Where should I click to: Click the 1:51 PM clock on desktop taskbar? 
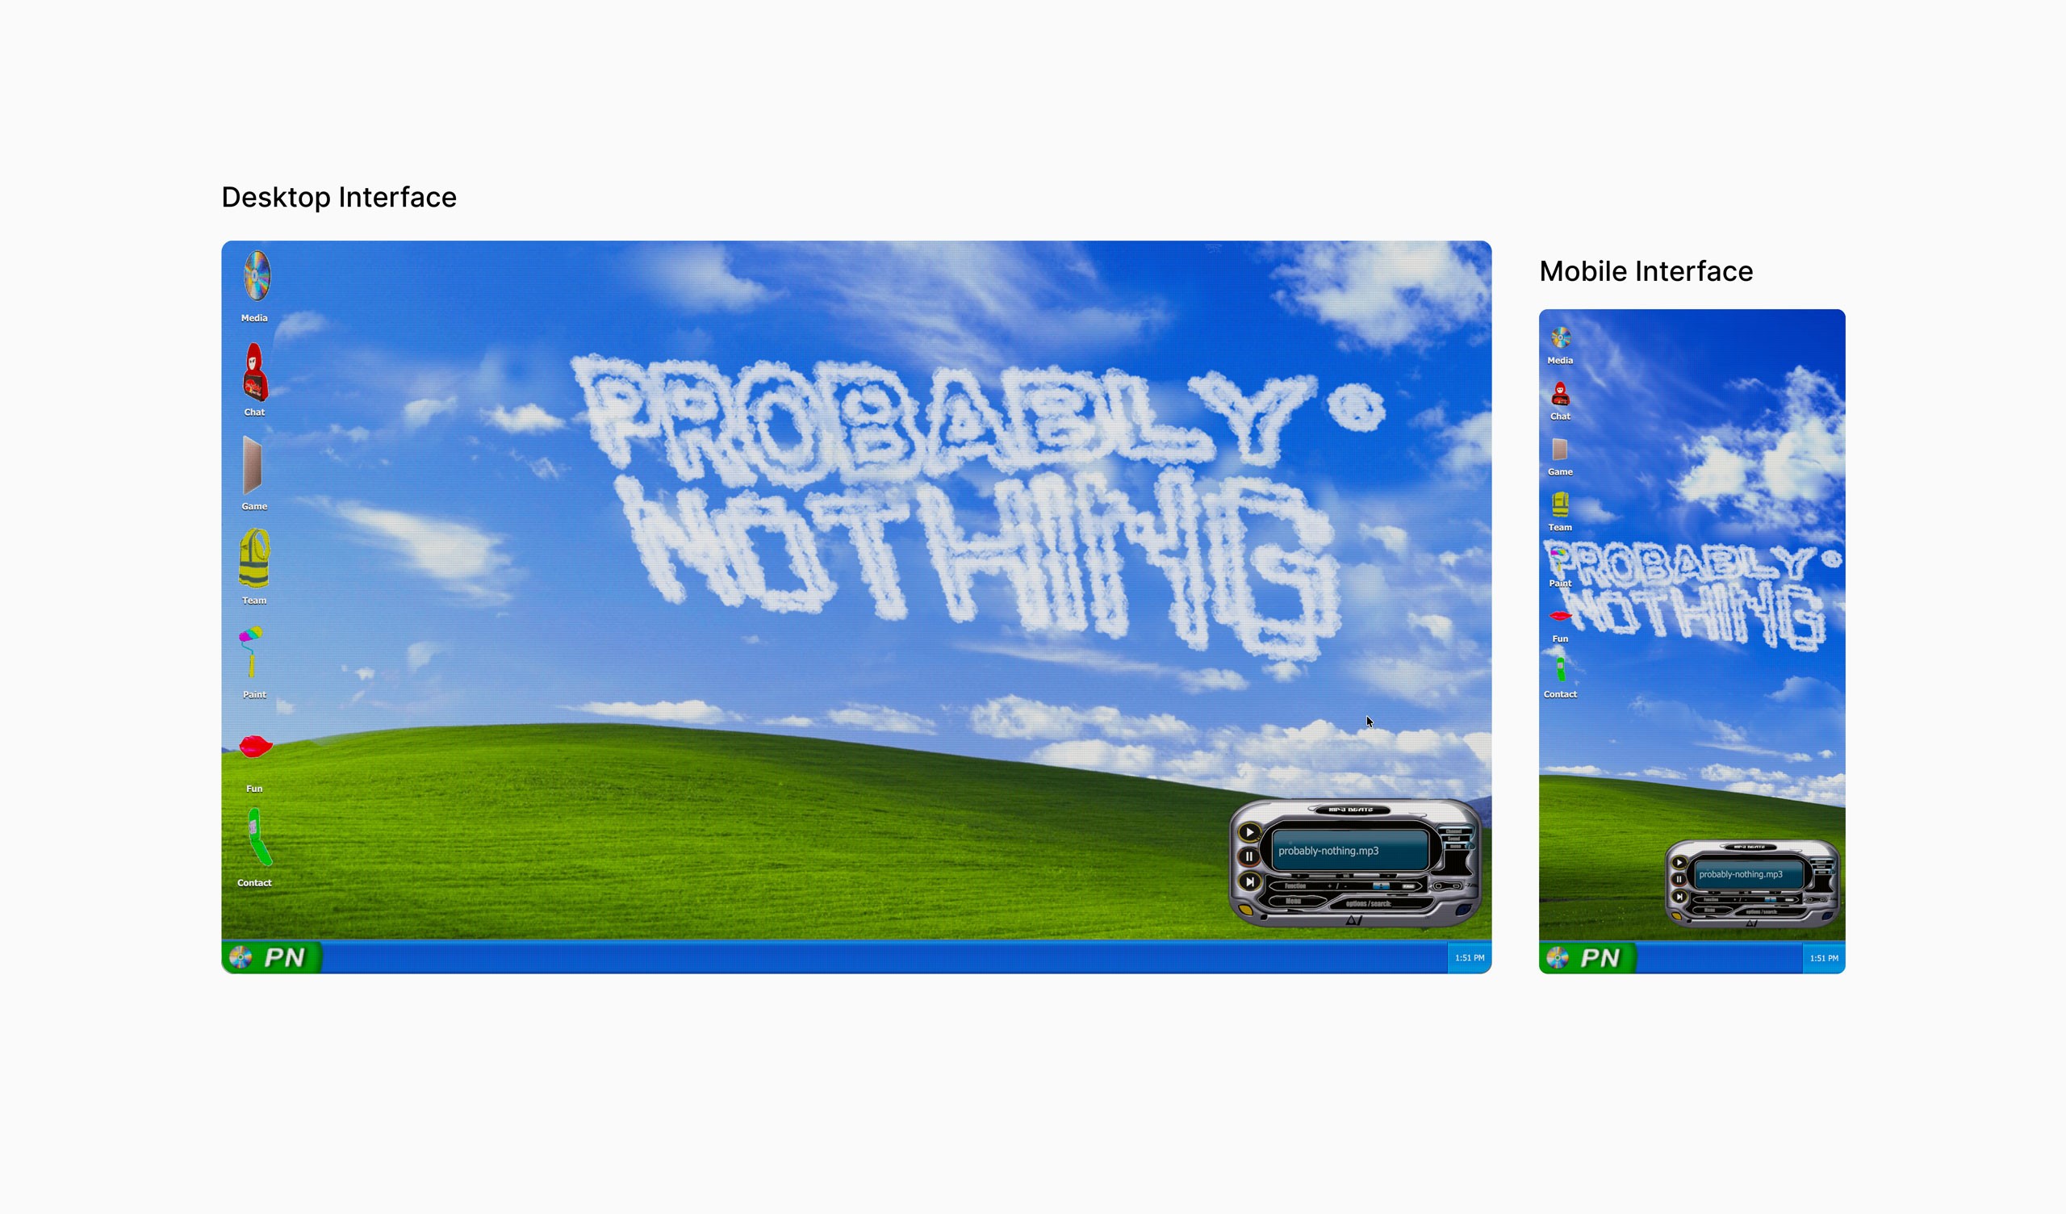[1469, 957]
